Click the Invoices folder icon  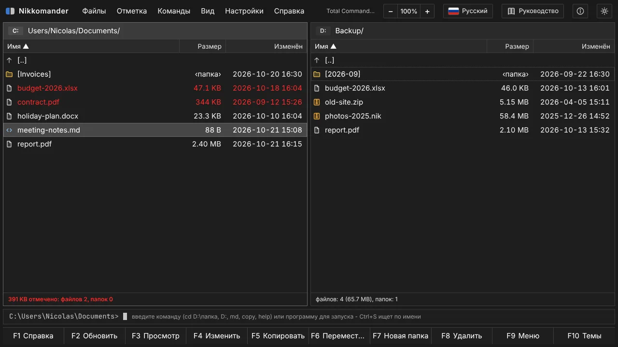click(9, 74)
